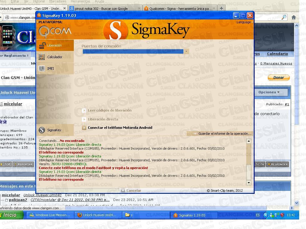Switch to the Qualcomm - Sigma browser tab
Screen dimensions: 306x229
point(180,9)
